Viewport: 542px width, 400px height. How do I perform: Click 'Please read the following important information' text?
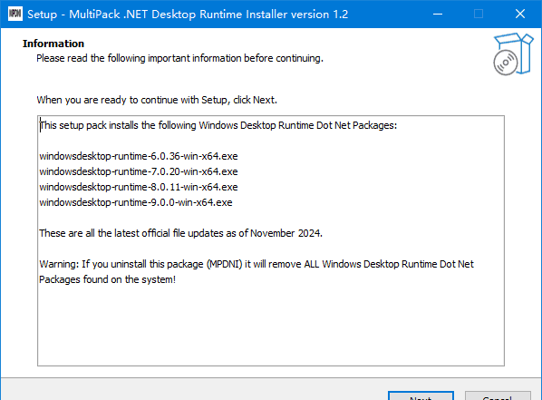click(179, 58)
